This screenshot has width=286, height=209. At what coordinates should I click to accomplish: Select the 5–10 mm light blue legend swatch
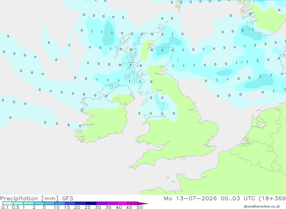tap(49, 203)
